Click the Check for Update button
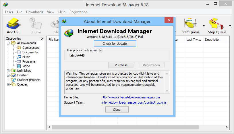 [115, 43]
